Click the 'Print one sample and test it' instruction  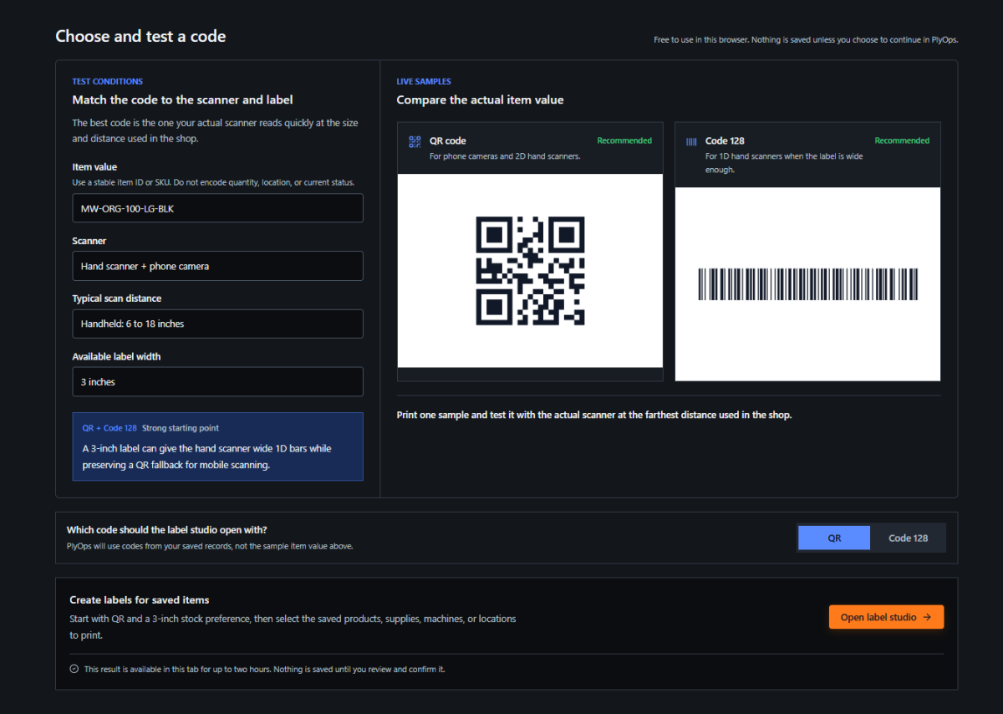point(593,415)
